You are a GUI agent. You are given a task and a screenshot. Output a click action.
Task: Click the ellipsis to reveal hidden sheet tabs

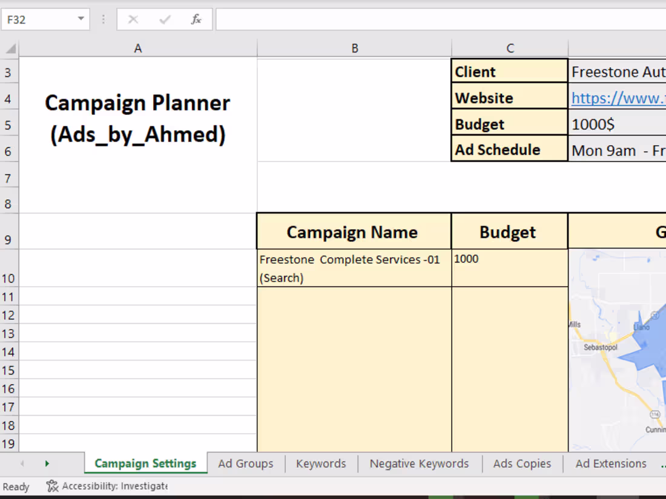(x=662, y=463)
